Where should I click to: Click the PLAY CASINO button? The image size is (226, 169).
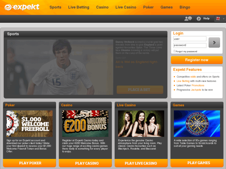click(x=85, y=163)
